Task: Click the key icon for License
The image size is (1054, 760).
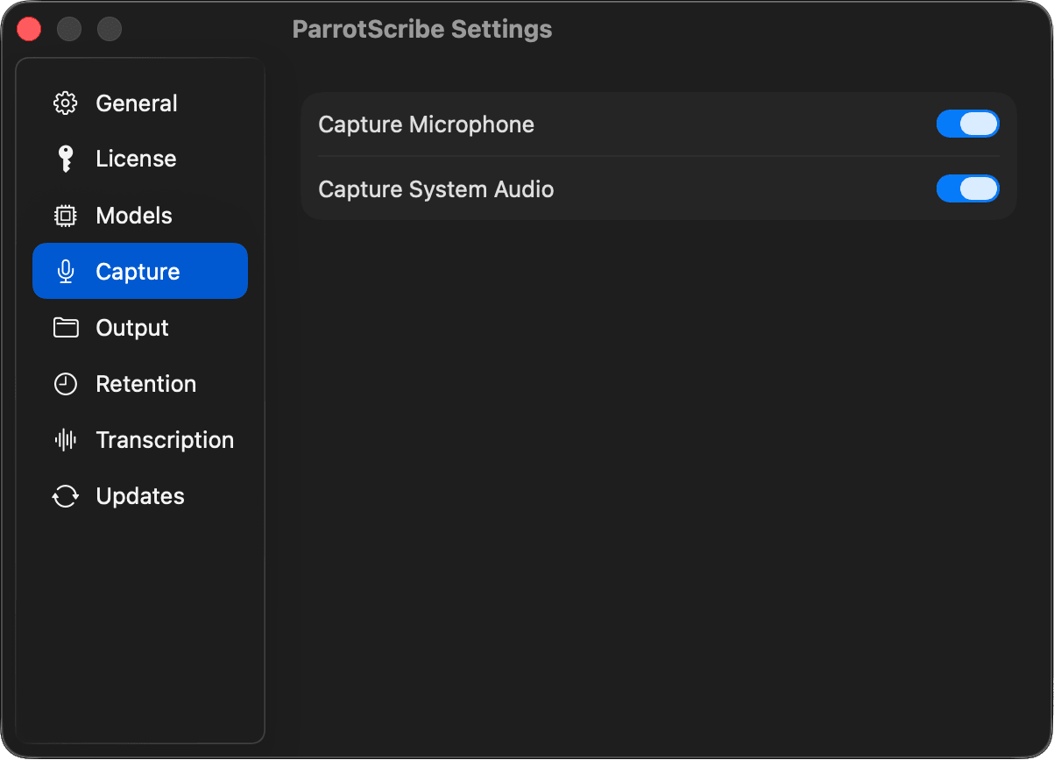Action: pyautogui.click(x=66, y=159)
